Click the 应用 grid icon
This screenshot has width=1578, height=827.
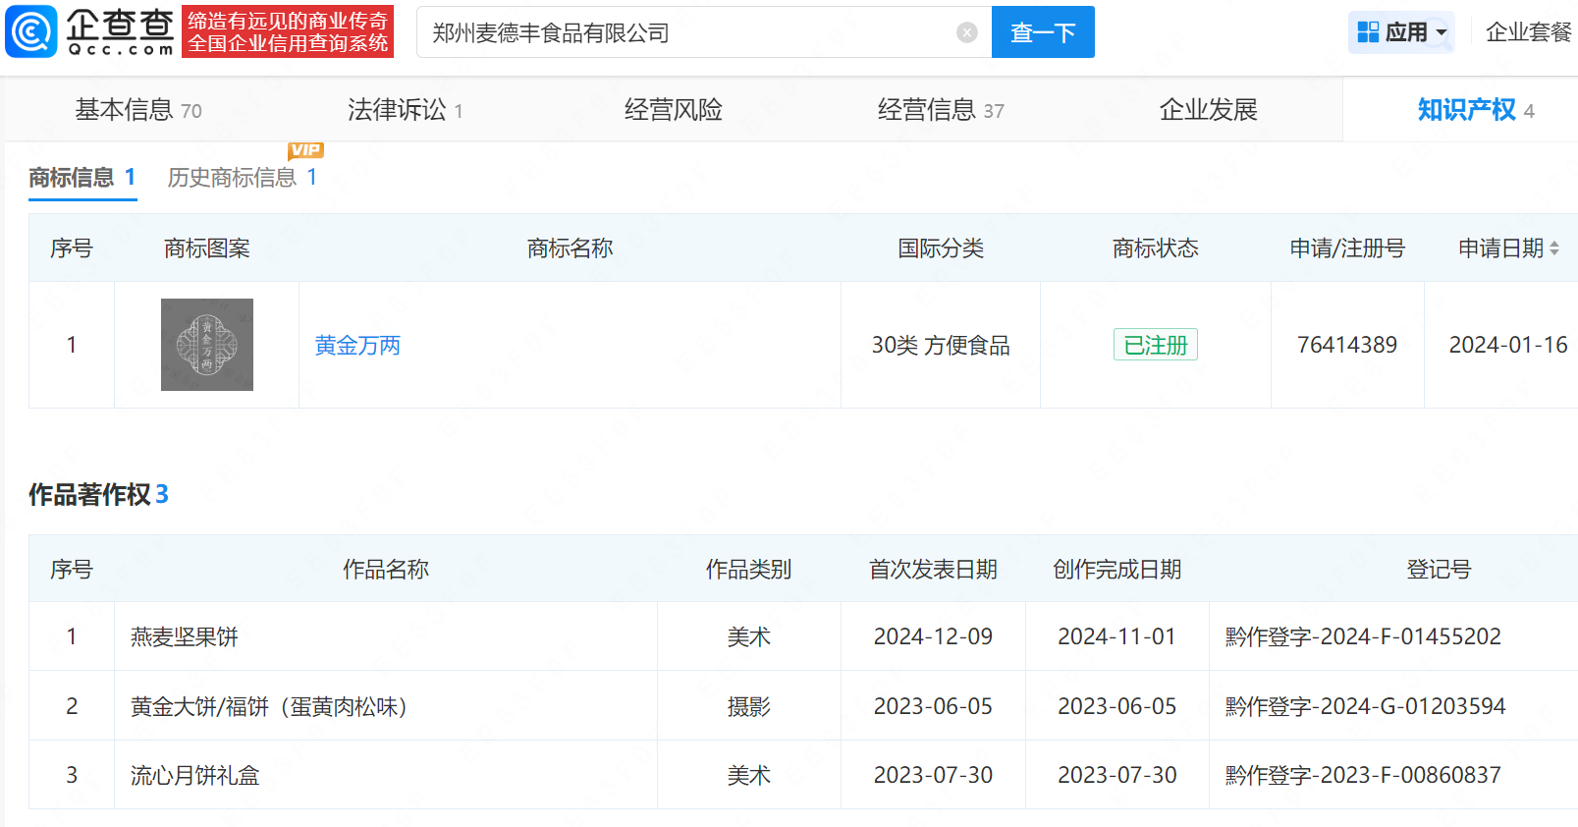coord(1368,32)
